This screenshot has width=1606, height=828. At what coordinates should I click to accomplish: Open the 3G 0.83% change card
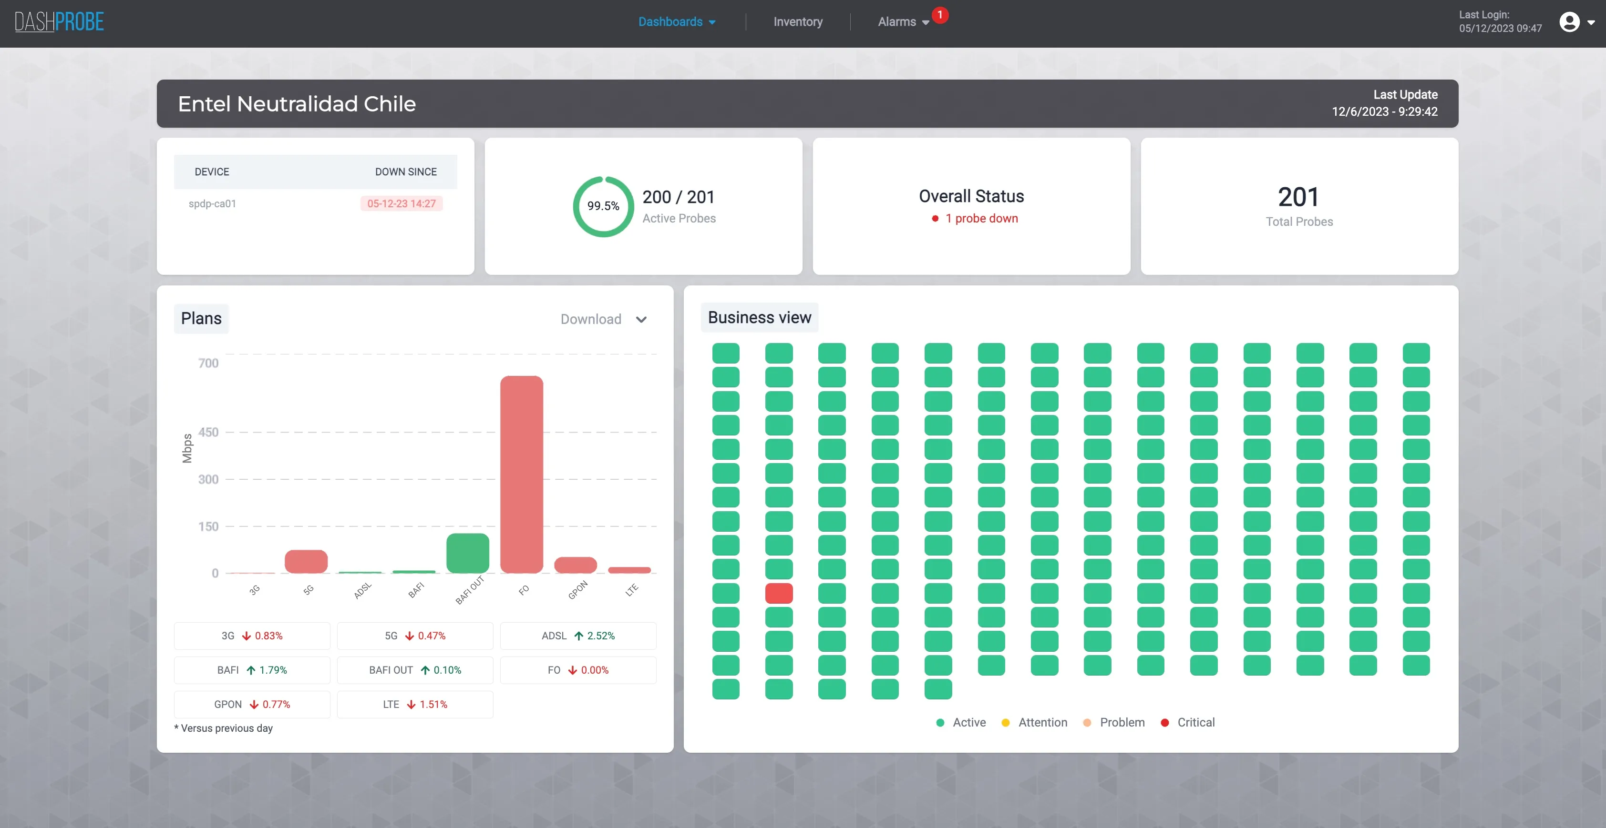[x=252, y=636]
